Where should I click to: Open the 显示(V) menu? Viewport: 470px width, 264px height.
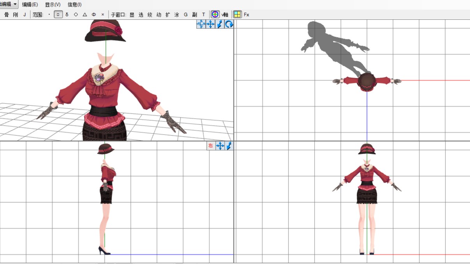(53, 5)
